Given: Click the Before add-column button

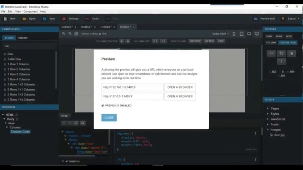Looking at the screenshot, I should click(195, 41).
